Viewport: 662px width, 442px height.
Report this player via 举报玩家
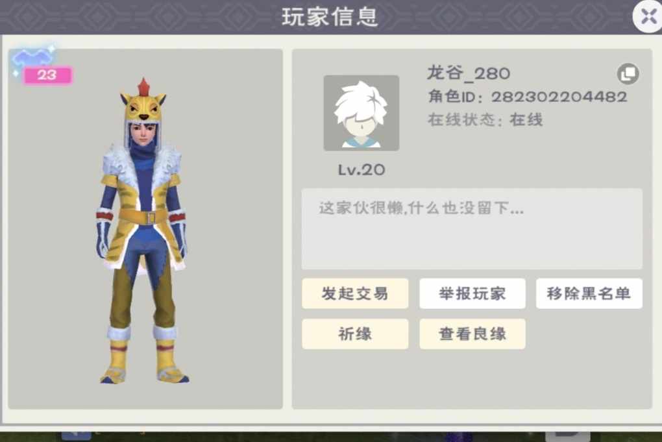[x=472, y=293]
